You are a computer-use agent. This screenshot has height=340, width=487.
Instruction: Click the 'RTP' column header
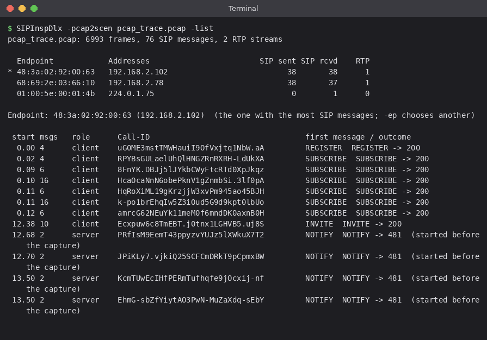[x=362, y=61]
